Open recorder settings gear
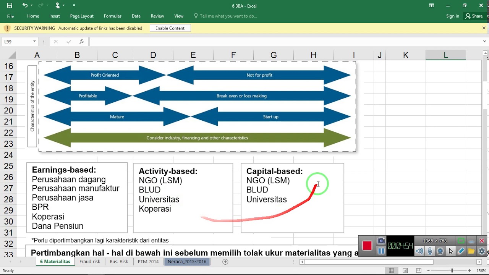 pos(481,251)
